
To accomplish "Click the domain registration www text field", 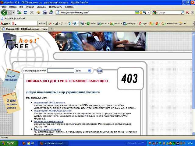I will 61,71.
